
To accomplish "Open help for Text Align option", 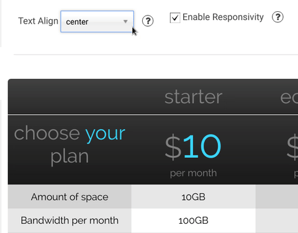I will [x=148, y=21].
